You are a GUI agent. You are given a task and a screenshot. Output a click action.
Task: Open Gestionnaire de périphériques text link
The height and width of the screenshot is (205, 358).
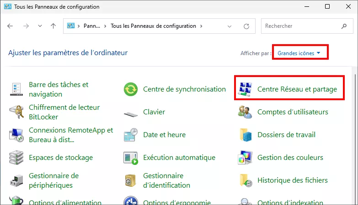point(53,180)
